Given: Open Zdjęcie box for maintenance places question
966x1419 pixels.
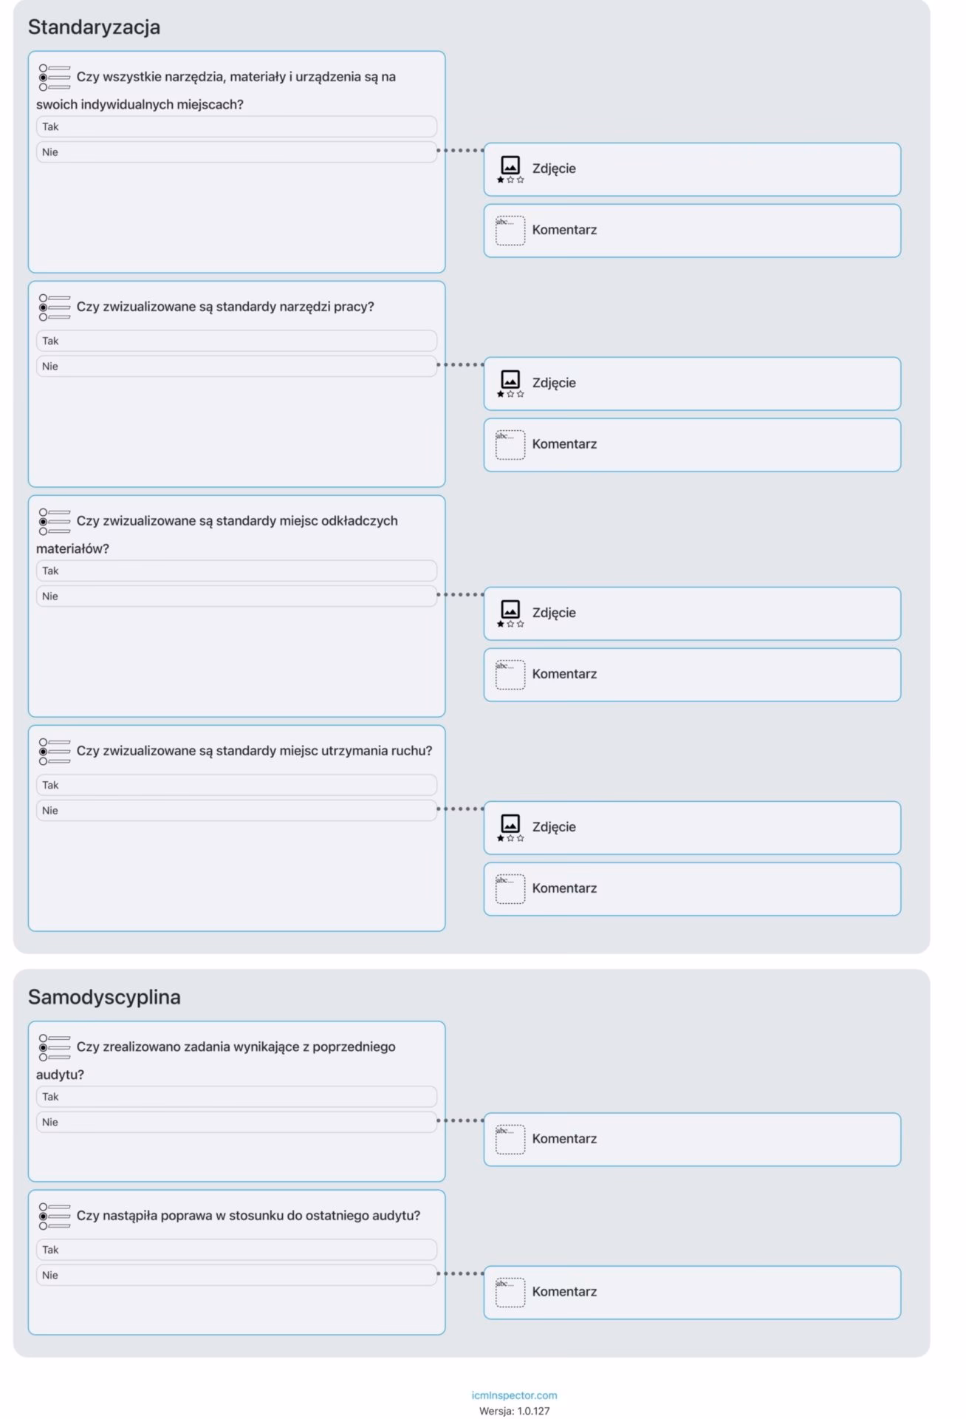Looking at the screenshot, I should (x=691, y=828).
